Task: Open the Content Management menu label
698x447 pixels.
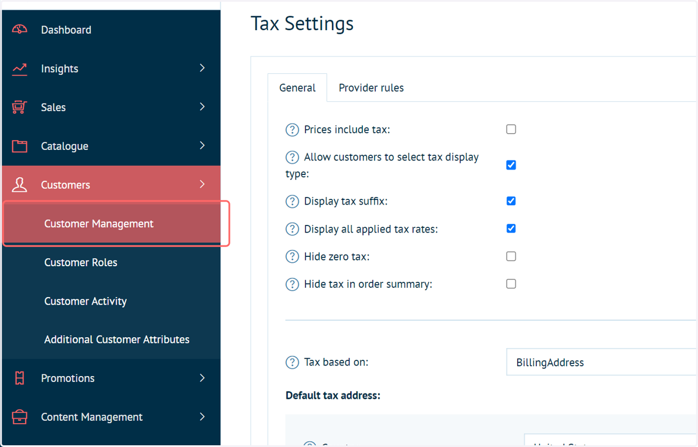Action: pyautogui.click(x=91, y=417)
